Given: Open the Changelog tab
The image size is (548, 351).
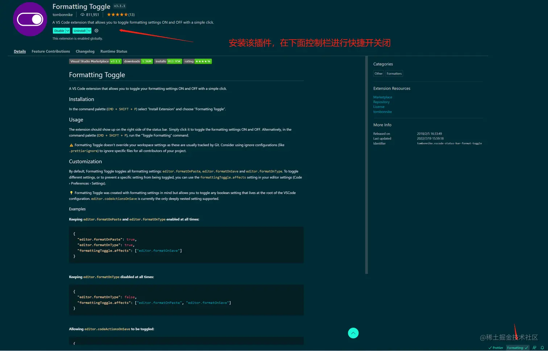Looking at the screenshot, I should coord(85,52).
